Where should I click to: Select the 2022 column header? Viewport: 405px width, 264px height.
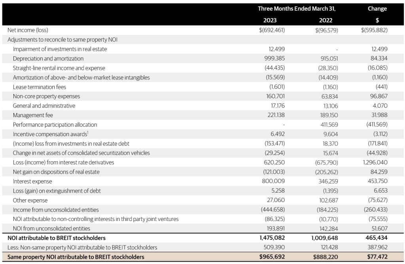click(x=326, y=21)
